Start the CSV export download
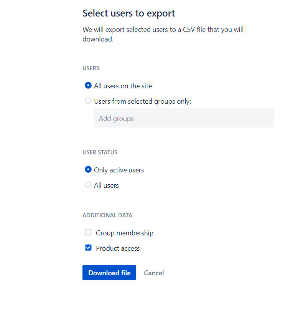 109,273
